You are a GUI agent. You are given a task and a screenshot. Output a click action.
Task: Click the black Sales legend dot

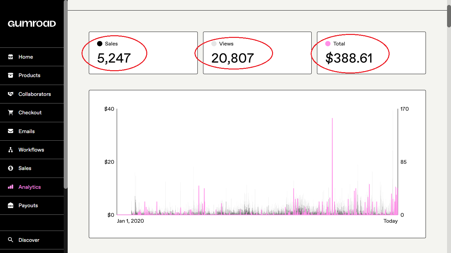[x=100, y=43]
